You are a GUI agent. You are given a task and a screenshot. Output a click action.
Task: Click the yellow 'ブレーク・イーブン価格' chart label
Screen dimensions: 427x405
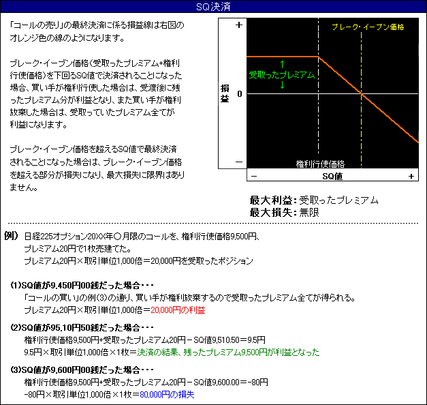point(368,27)
